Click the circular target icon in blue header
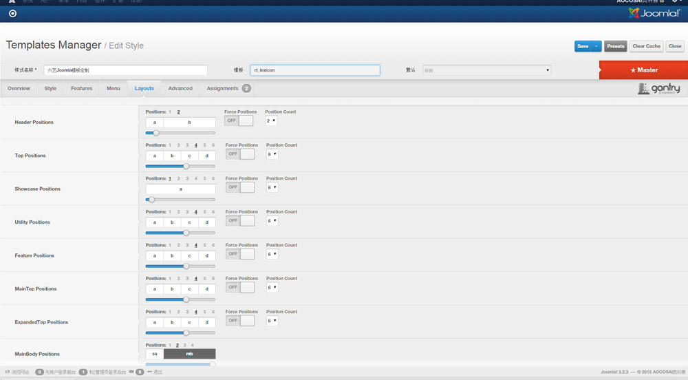Image resolution: width=688 pixels, height=380 pixels. tap(12, 13)
